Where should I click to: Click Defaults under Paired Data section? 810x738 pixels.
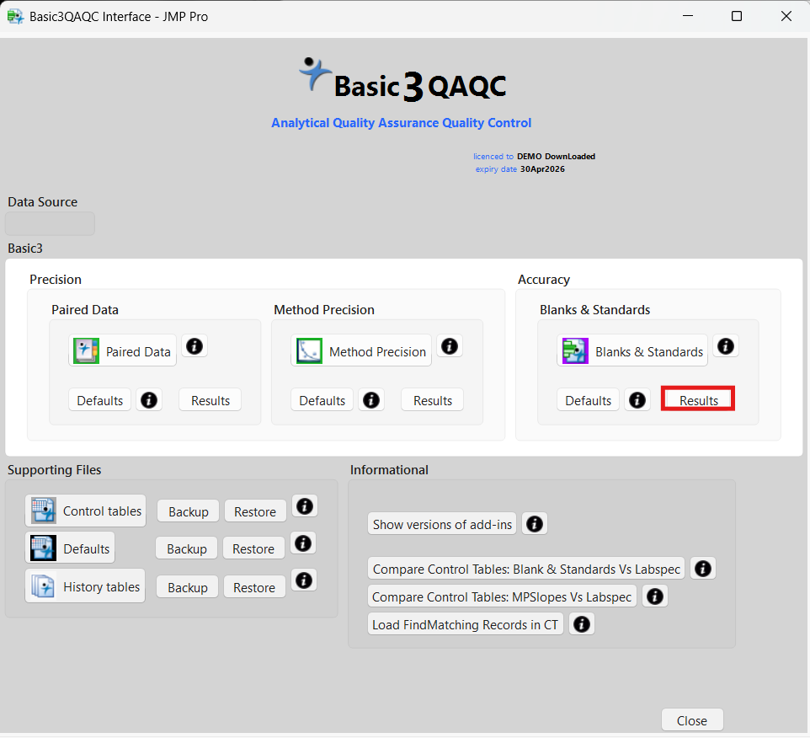click(x=99, y=399)
